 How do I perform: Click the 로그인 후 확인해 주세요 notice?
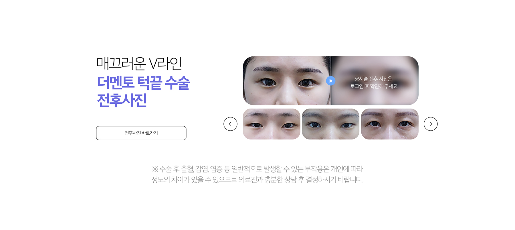[x=374, y=86]
